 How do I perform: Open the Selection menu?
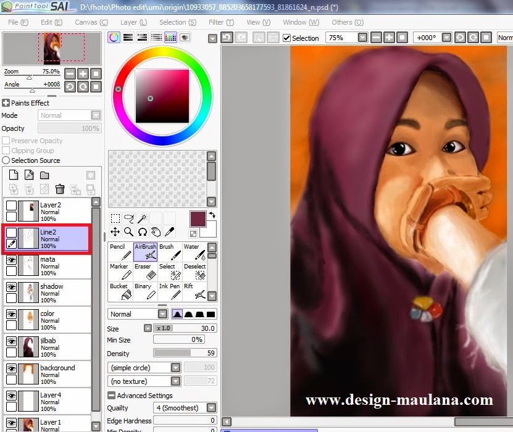click(x=178, y=22)
